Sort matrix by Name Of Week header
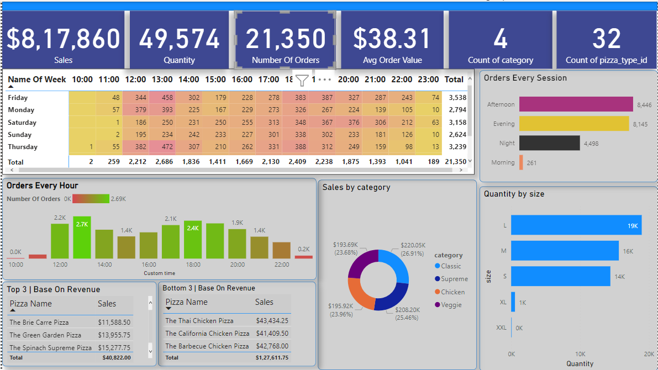Screen dimensions: 658x370 pos(37,80)
